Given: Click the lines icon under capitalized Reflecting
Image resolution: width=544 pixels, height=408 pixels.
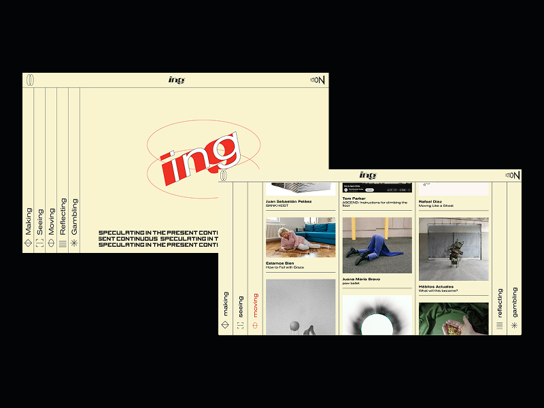Looking at the screenshot, I should coord(63,243).
